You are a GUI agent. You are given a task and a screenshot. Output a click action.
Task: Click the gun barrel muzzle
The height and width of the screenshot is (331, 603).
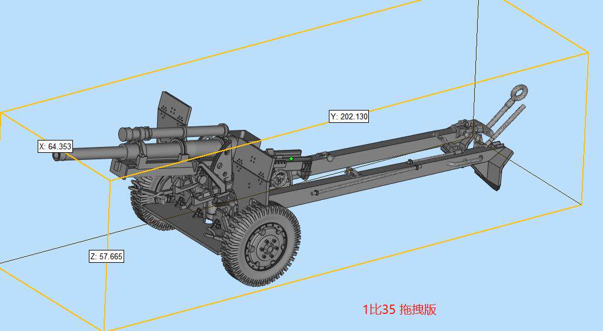point(58,156)
